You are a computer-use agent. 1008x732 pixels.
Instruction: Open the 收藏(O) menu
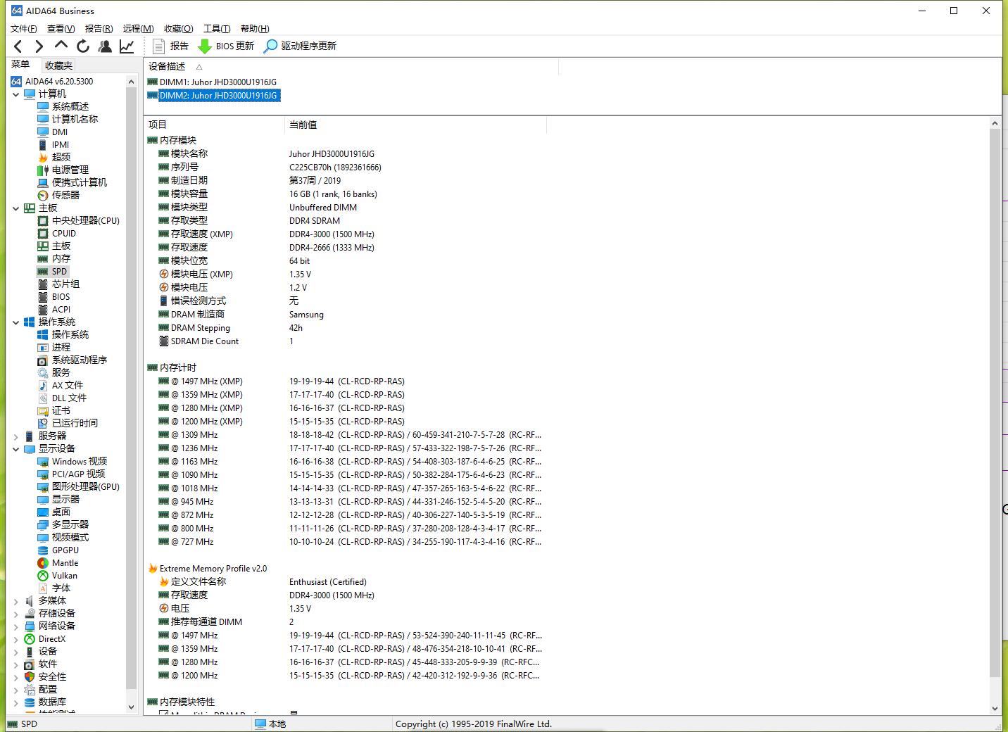coord(178,29)
